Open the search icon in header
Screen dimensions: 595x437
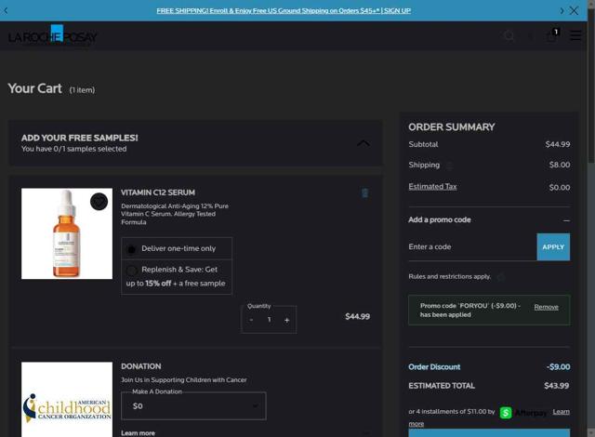click(509, 36)
